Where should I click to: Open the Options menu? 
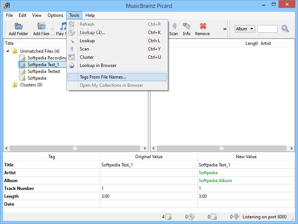tap(55, 15)
